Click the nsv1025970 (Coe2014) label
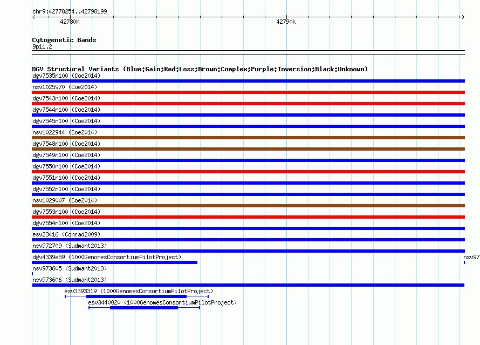Screen dimensions: 480x345 (65, 87)
